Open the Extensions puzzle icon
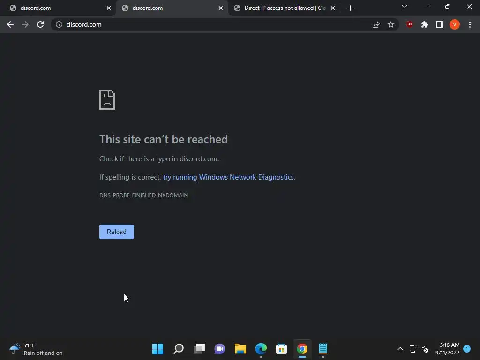Screen dimensions: 480x360 425,24
